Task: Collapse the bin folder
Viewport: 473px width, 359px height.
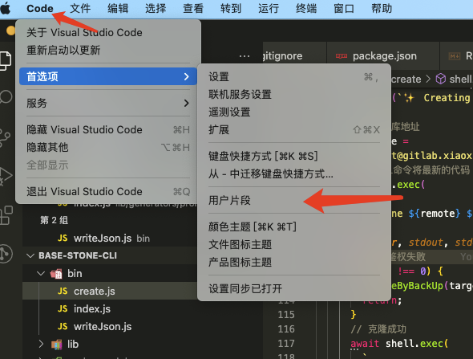Action: 40,274
